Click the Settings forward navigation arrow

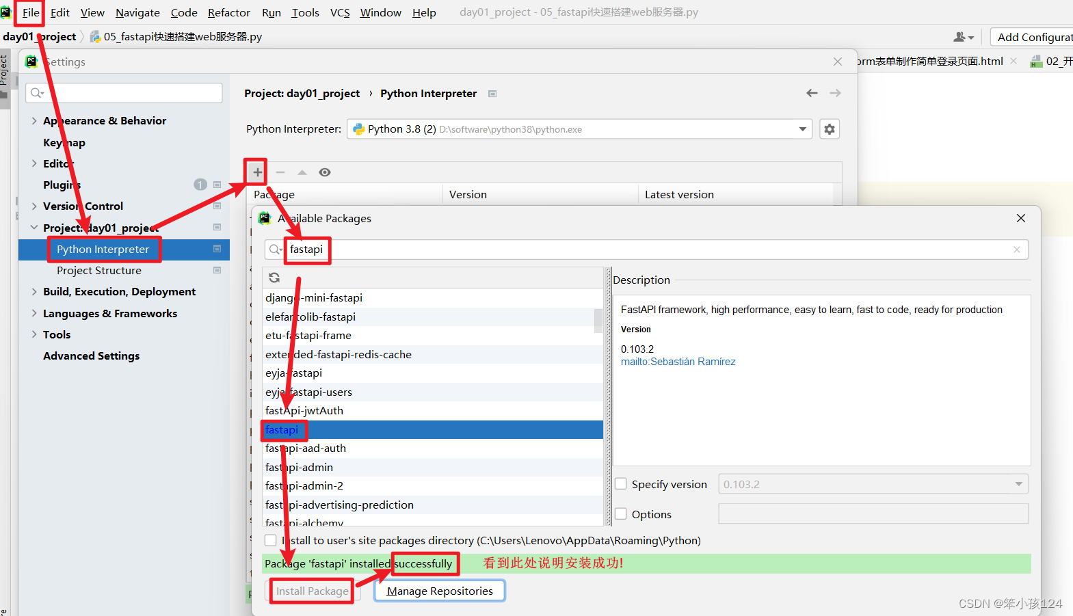835,93
